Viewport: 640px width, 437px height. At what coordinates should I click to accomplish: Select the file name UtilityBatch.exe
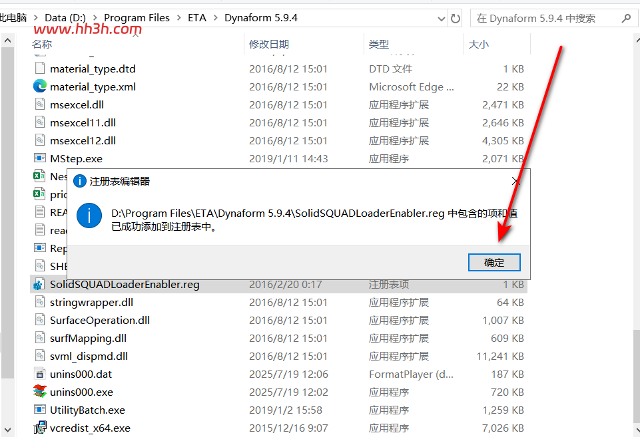[87, 410]
